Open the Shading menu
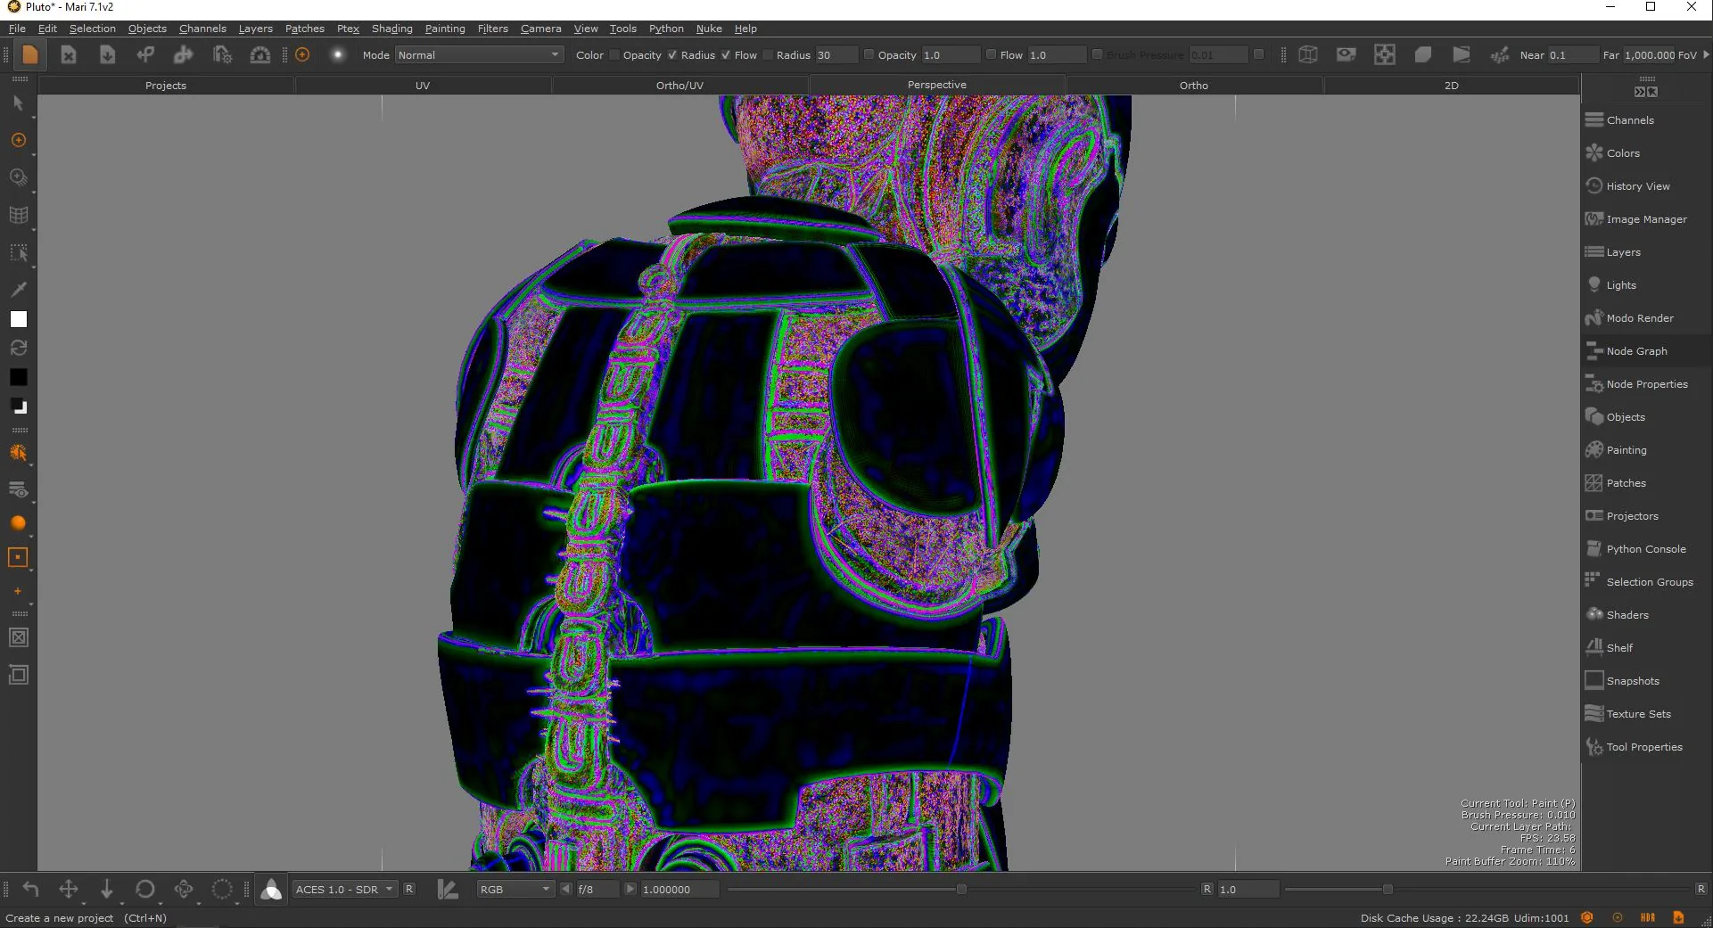1713x928 pixels. click(x=391, y=29)
